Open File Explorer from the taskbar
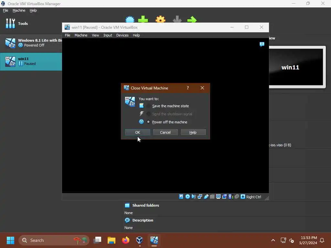The height and width of the screenshot is (248, 331). click(x=112, y=240)
